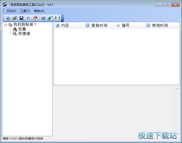Click the preview pane scroll up arrow
The height and width of the screenshot is (143, 182).
[177, 89]
